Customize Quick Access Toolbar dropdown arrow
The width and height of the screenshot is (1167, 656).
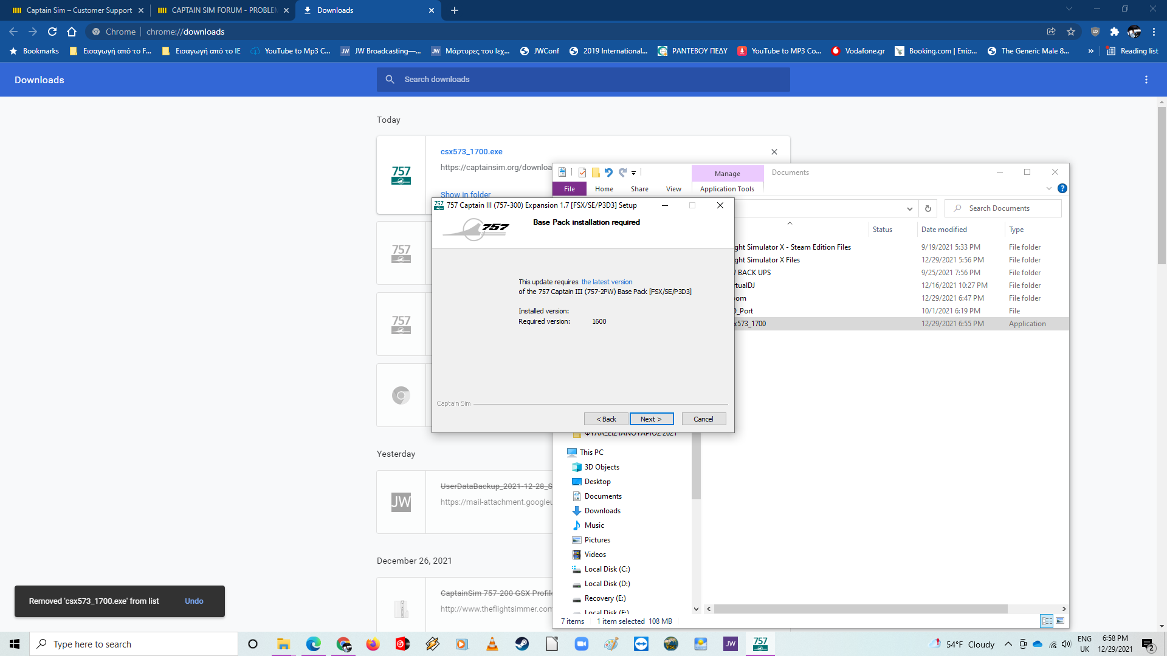pos(633,173)
